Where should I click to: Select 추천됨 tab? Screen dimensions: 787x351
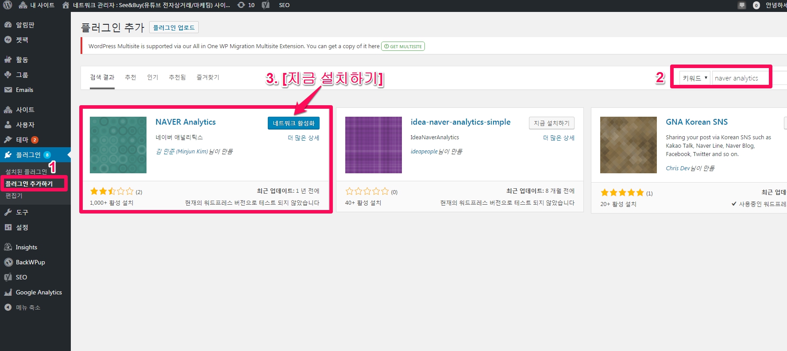pos(177,77)
